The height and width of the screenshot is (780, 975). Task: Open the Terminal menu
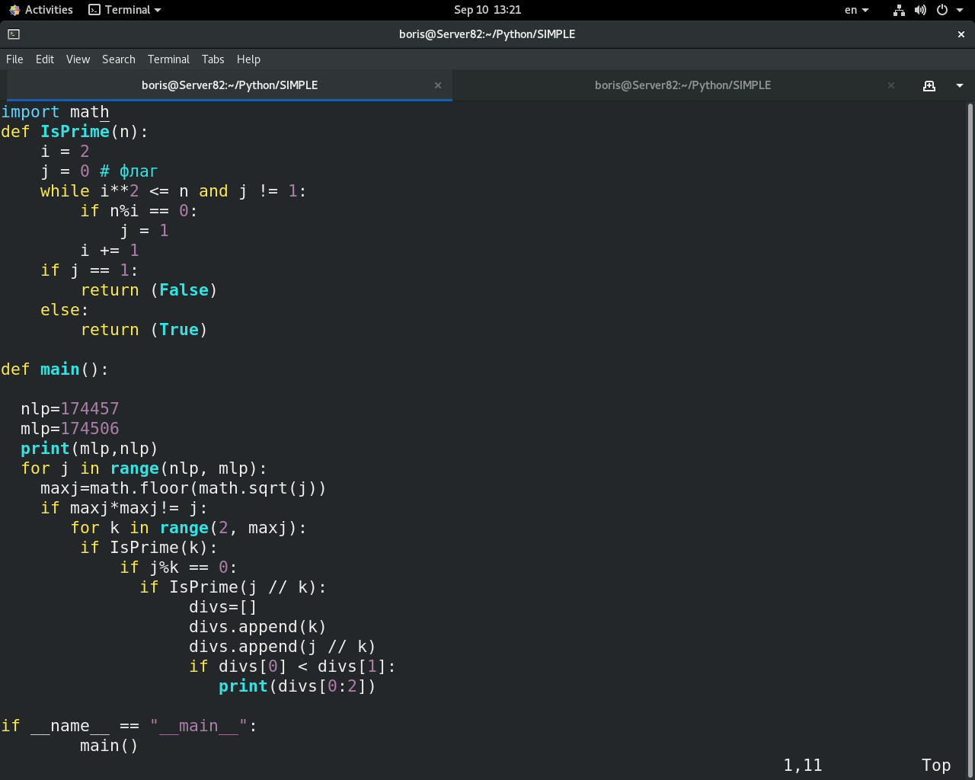[x=168, y=59]
